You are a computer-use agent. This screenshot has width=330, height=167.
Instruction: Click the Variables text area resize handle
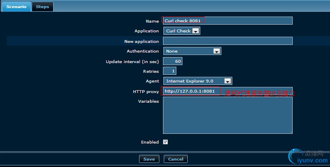(x=291, y=132)
